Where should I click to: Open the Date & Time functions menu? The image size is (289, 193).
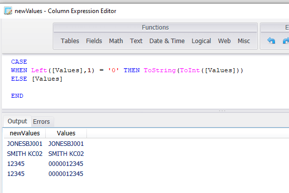[167, 41]
